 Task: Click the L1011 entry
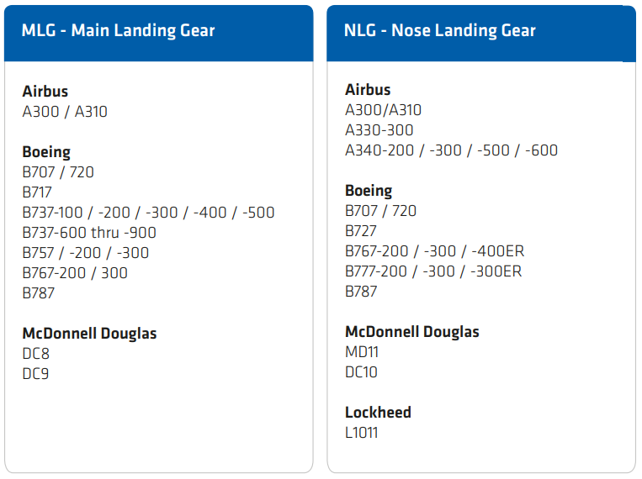click(x=362, y=433)
